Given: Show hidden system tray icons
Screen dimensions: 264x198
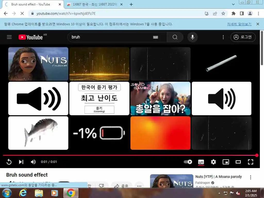Looking at the screenshot, I should click(219, 193).
